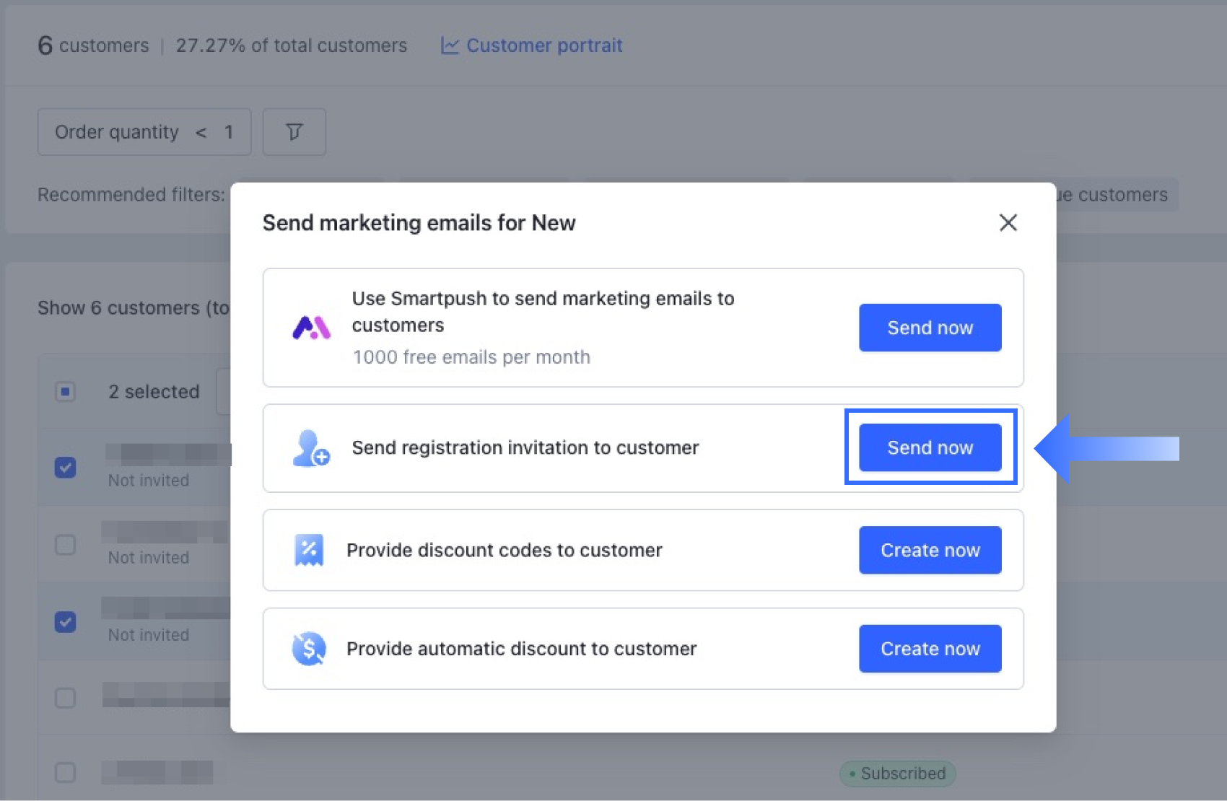Viewport: 1227px width, 801px height.
Task: Click the discount code coupon icon
Action: [309, 550]
